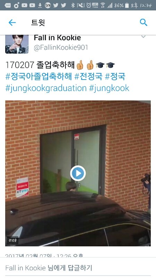The width and height of the screenshot is (156, 278).
Task: Tap Fall in Kookie display name
Action: pos(57,38)
